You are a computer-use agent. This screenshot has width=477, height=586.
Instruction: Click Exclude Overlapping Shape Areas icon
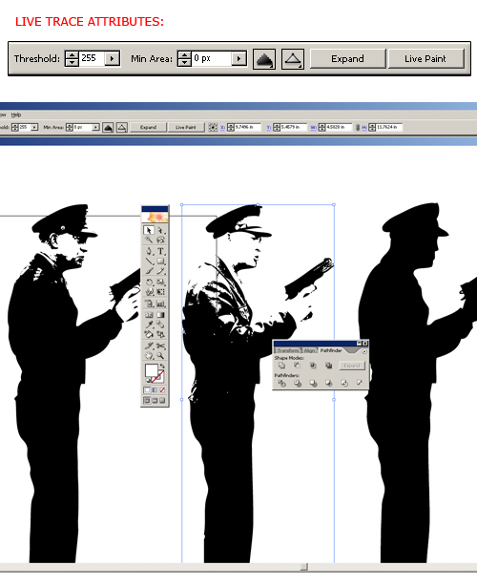click(329, 366)
